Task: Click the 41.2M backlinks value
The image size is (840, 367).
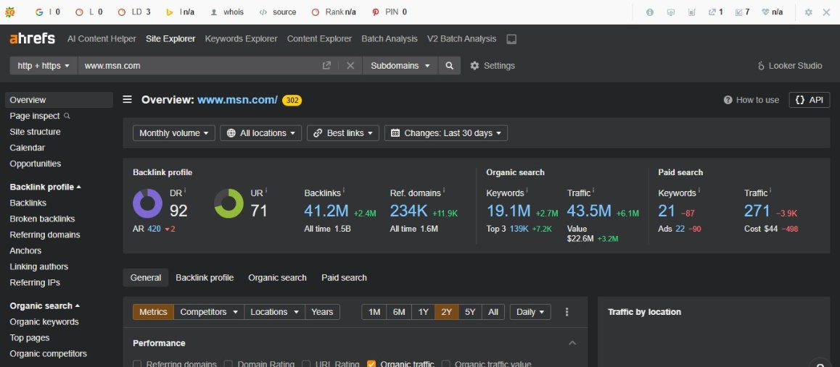Action: point(326,211)
